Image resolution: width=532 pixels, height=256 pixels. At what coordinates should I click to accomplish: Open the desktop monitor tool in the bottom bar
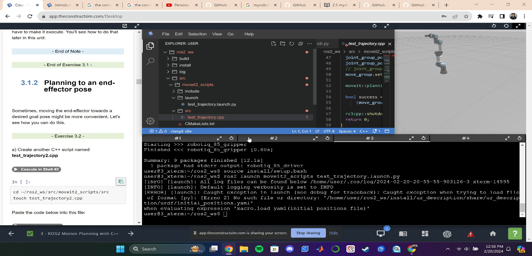pos(381,233)
